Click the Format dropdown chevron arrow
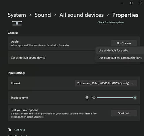This screenshot has height=136, width=144. (133, 83)
